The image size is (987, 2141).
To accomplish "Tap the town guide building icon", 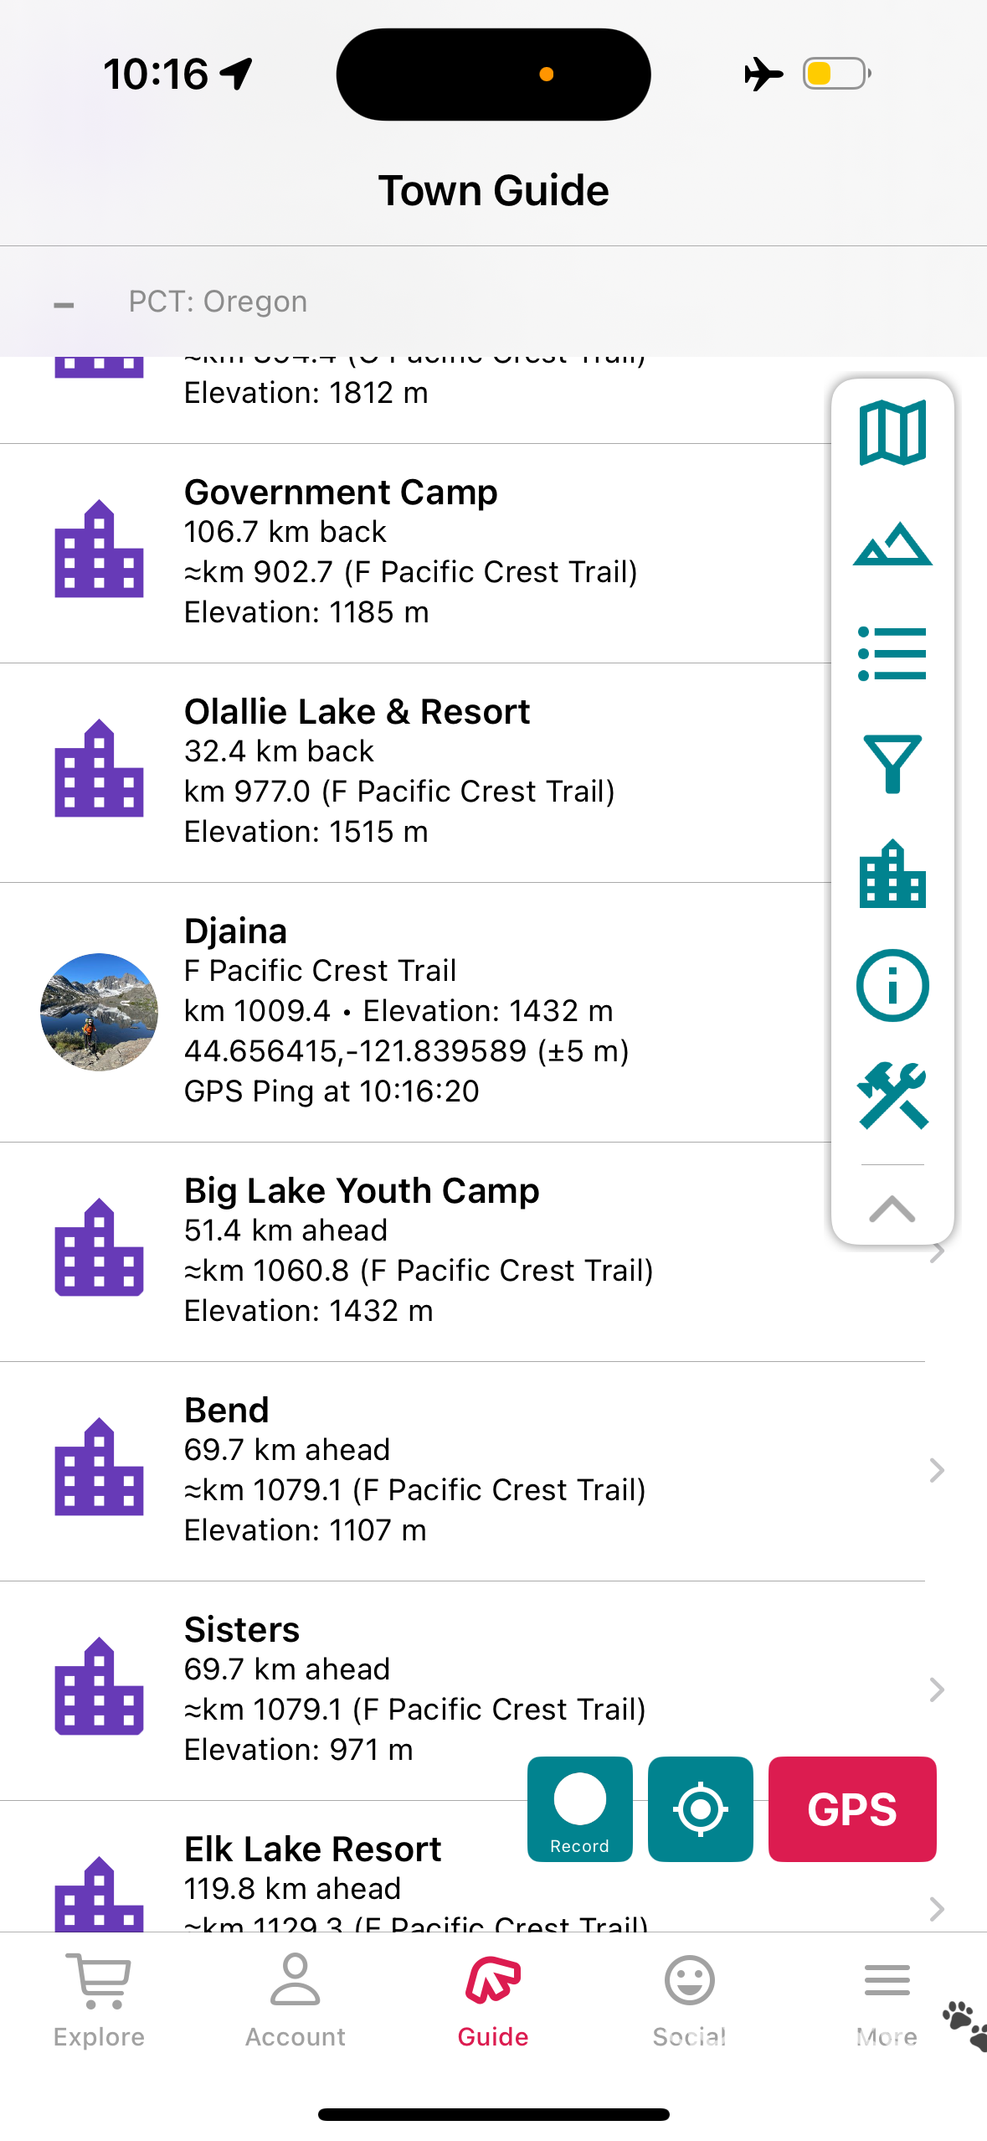I will (x=892, y=874).
